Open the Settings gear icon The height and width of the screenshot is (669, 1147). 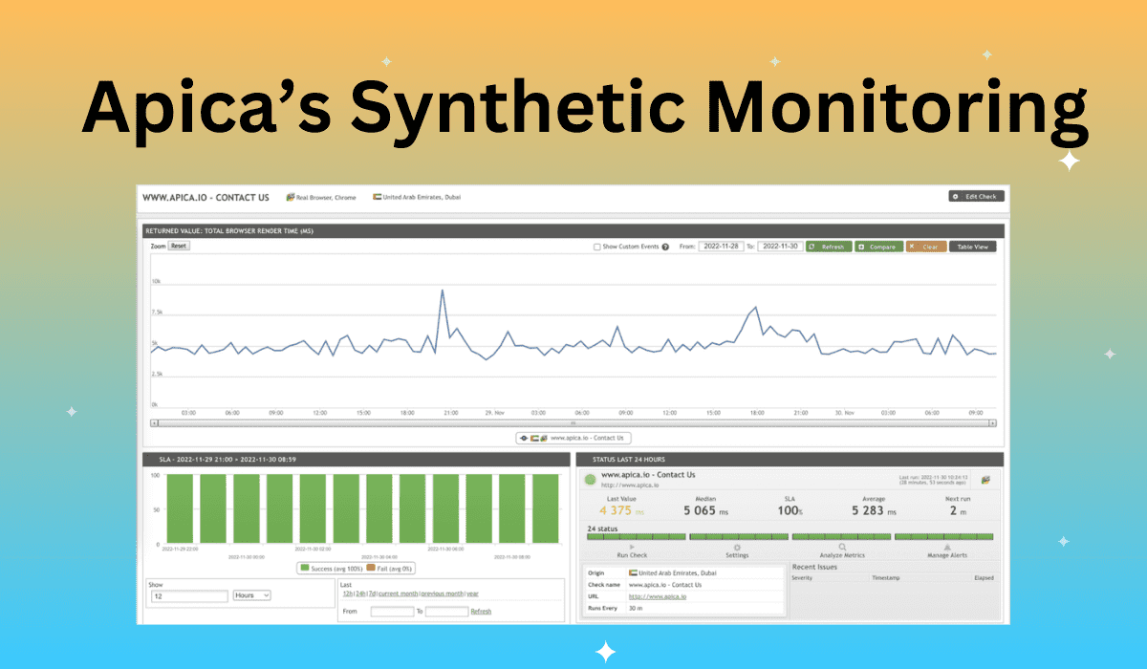(736, 547)
